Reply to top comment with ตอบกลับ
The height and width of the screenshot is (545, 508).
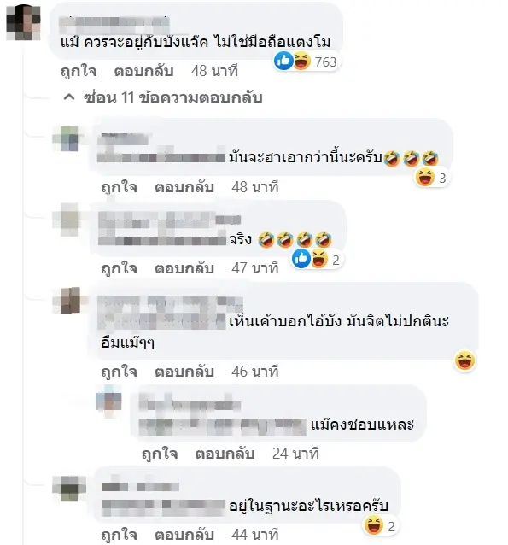coord(143,71)
